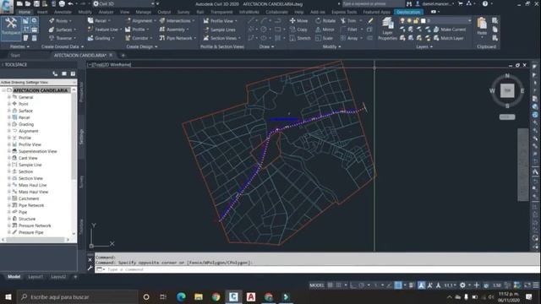The image size is (541, 304).
Task: Select Pipe Network in the Toolspace tree
Action: click(31, 205)
